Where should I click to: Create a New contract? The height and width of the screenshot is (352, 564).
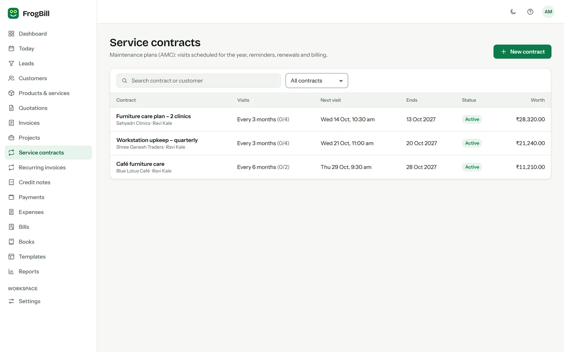522,52
